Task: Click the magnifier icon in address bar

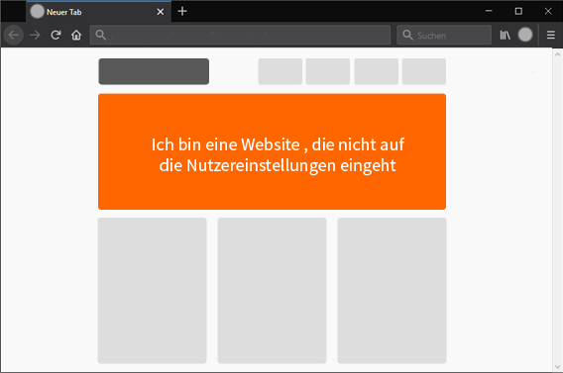Action: [x=101, y=35]
